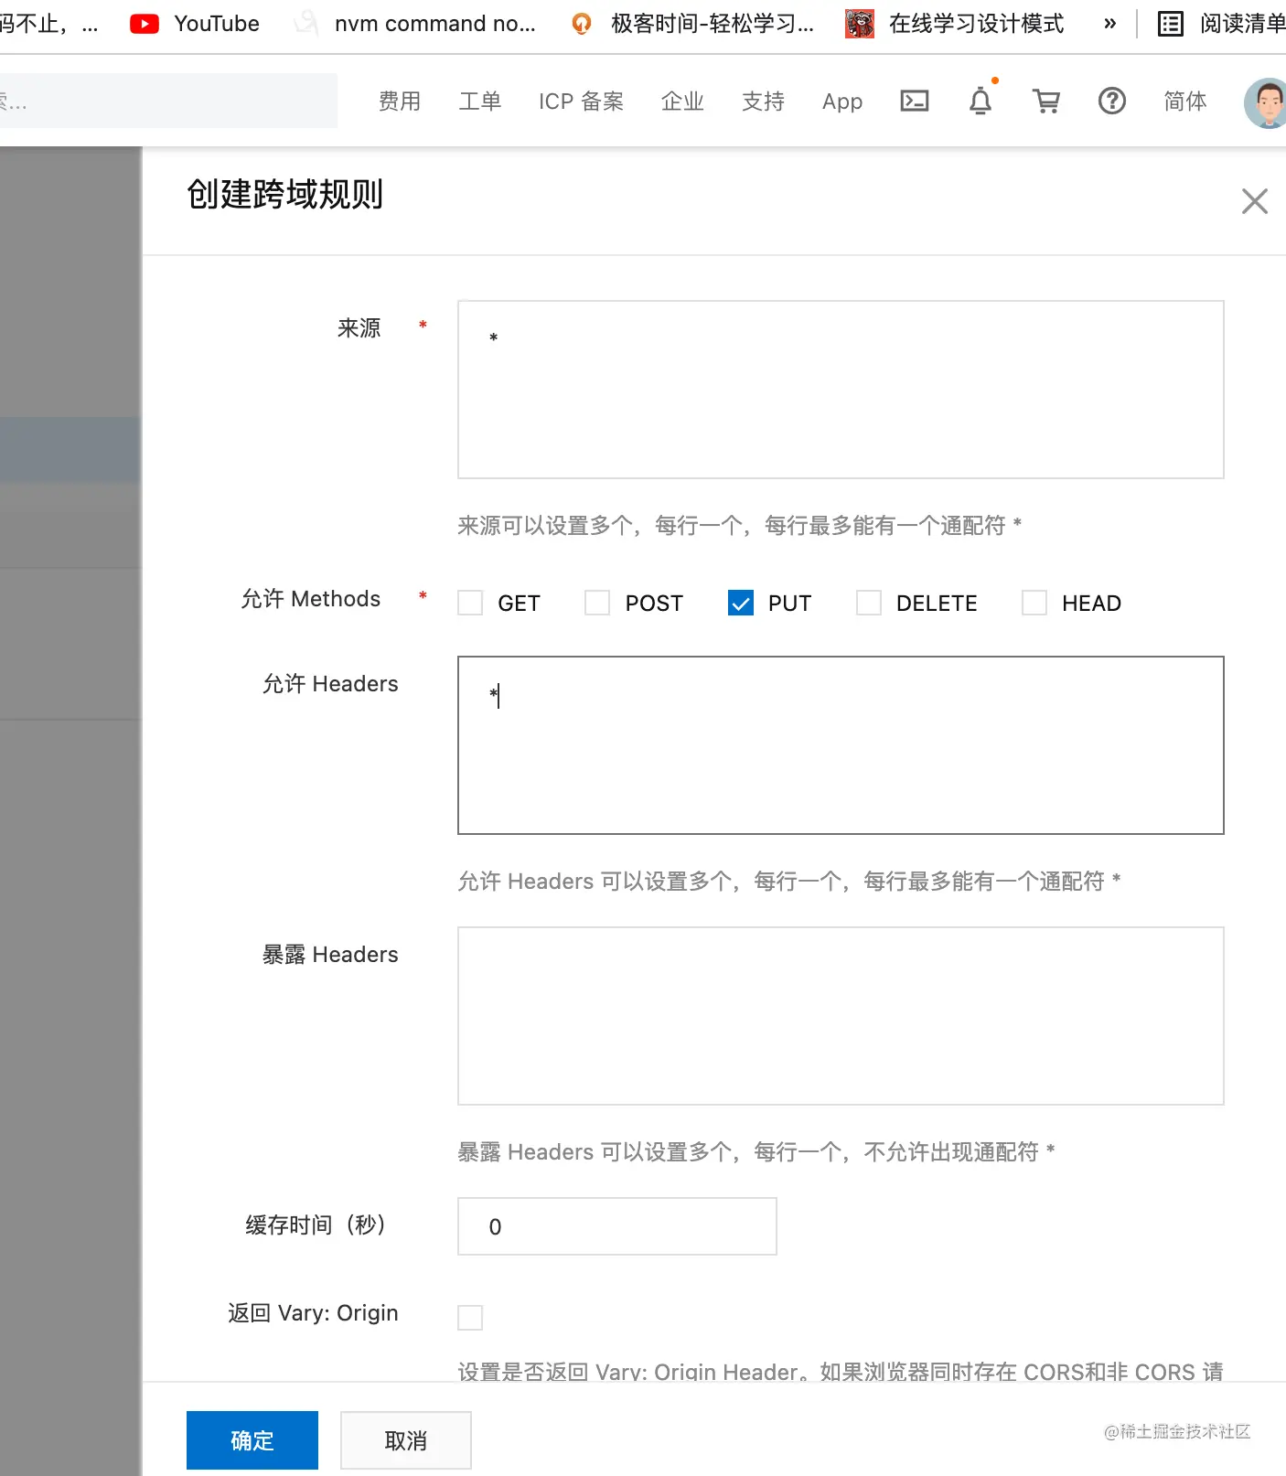Expand the hidden bookmarks chevron
The width and height of the screenshot is (1286, 1476).
click(x=1110, y=24)
